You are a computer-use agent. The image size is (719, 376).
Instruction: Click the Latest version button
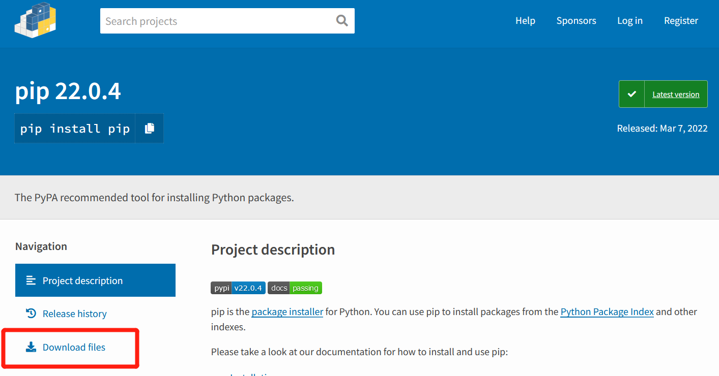pos(675,95)
